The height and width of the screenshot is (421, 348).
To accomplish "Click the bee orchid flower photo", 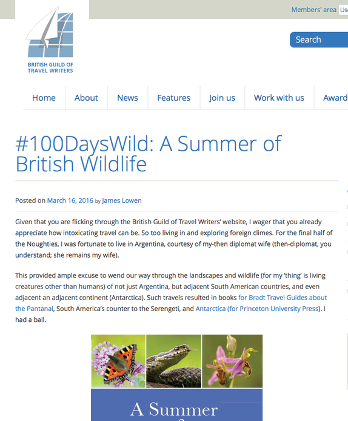I will tap(232, 361).
